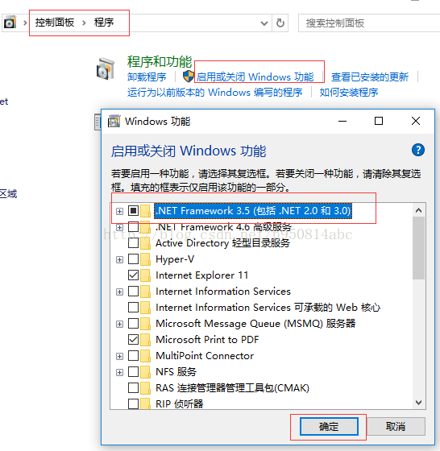Open the 启用或关闭 Windows 功能 link
440x451 pixels.
[255, 77]
